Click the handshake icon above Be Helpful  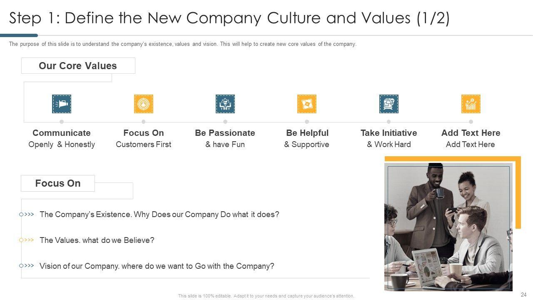coord(307,104)
